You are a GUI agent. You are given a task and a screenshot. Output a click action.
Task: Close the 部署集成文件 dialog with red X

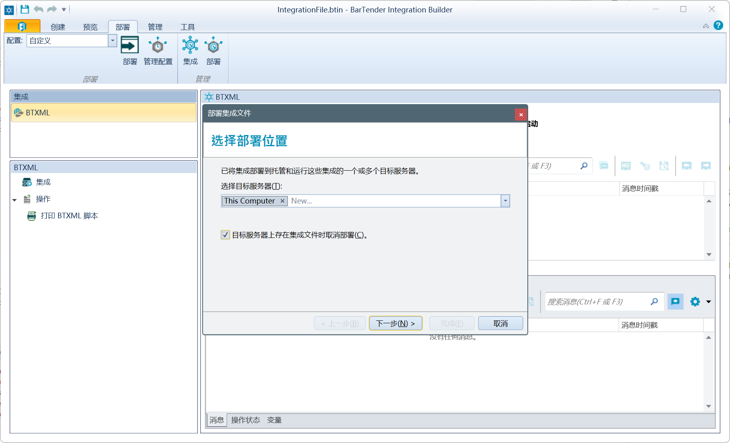[521, 115]
